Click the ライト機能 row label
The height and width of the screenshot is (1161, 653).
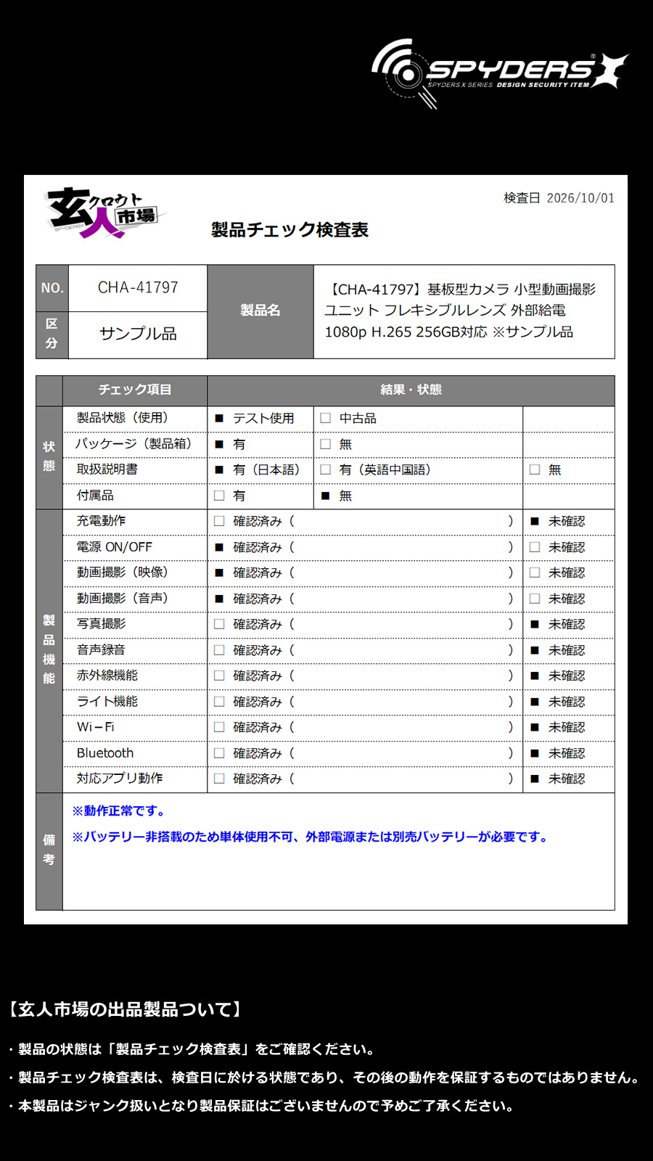pyautogui.click(x=107, y=702)
